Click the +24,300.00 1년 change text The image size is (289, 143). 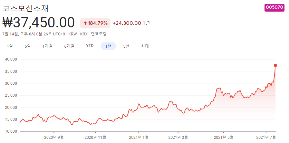coord(131,23)
